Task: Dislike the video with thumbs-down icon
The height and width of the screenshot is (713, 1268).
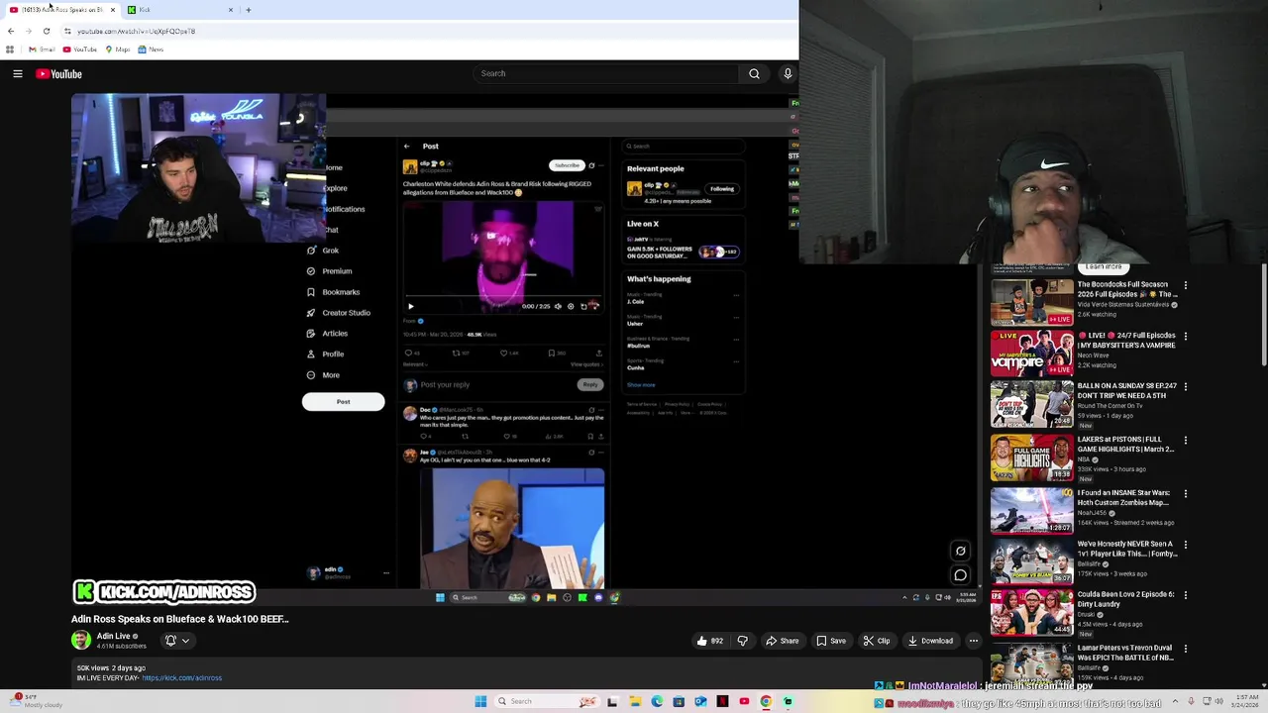Action: click(x=743, y=641)
